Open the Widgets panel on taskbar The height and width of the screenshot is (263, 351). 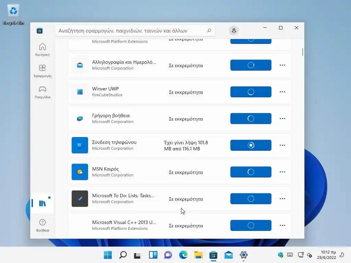(153, 255)
